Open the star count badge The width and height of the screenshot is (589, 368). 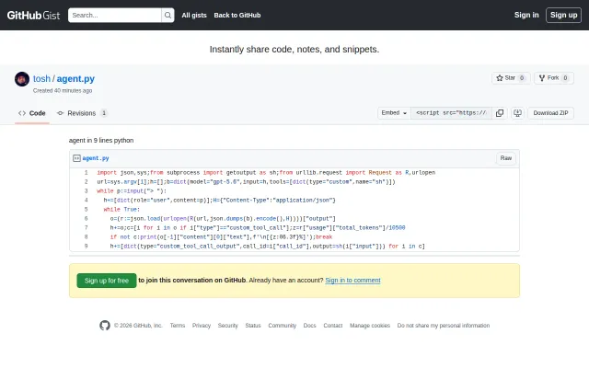(522, 78)
